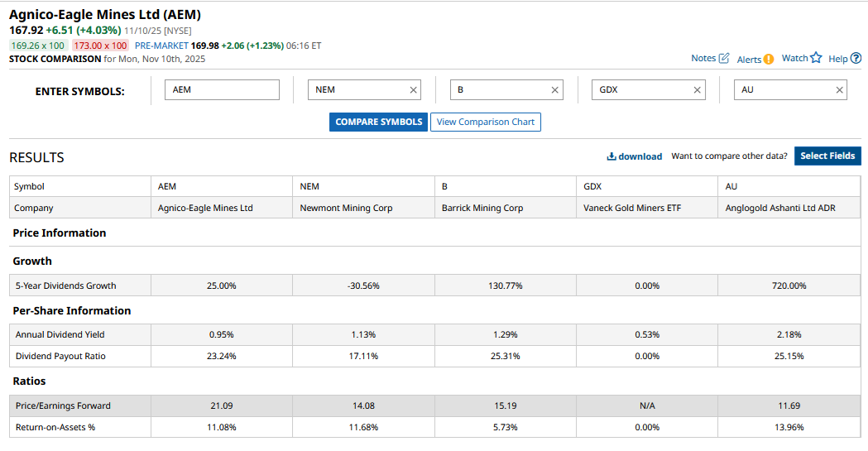Open the Help question mark icon
This screenshot has height=451, width=868.
point(856,58)
